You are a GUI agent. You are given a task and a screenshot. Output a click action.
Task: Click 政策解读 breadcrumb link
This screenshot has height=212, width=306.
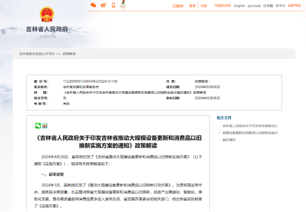click(69, 54)
